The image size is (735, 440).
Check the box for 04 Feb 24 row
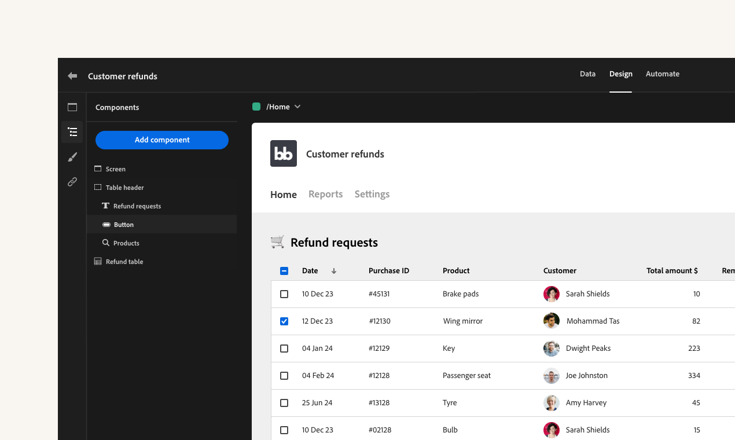coord(284,376)
